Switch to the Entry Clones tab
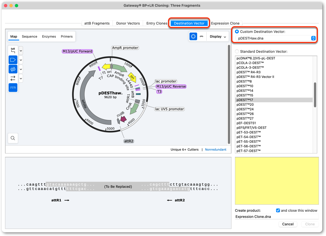326x236 pixels. pos(157,23)
